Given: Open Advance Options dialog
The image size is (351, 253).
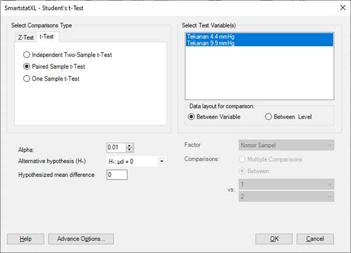Looking at the screenshot, I should (x=81, y=239).
